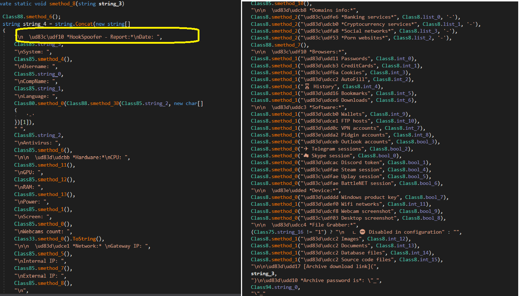Click the Cookies line with Class8.int_3

[x=331, y=73]
